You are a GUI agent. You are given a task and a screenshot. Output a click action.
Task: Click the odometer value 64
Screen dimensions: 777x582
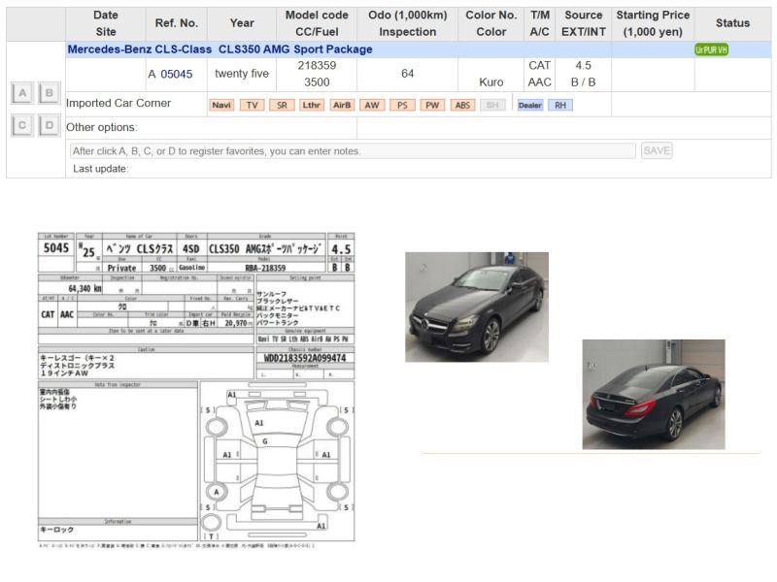pos(407,74)
